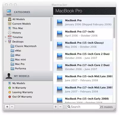Choose Performa in the Desktops tree

tap(21, 69)
